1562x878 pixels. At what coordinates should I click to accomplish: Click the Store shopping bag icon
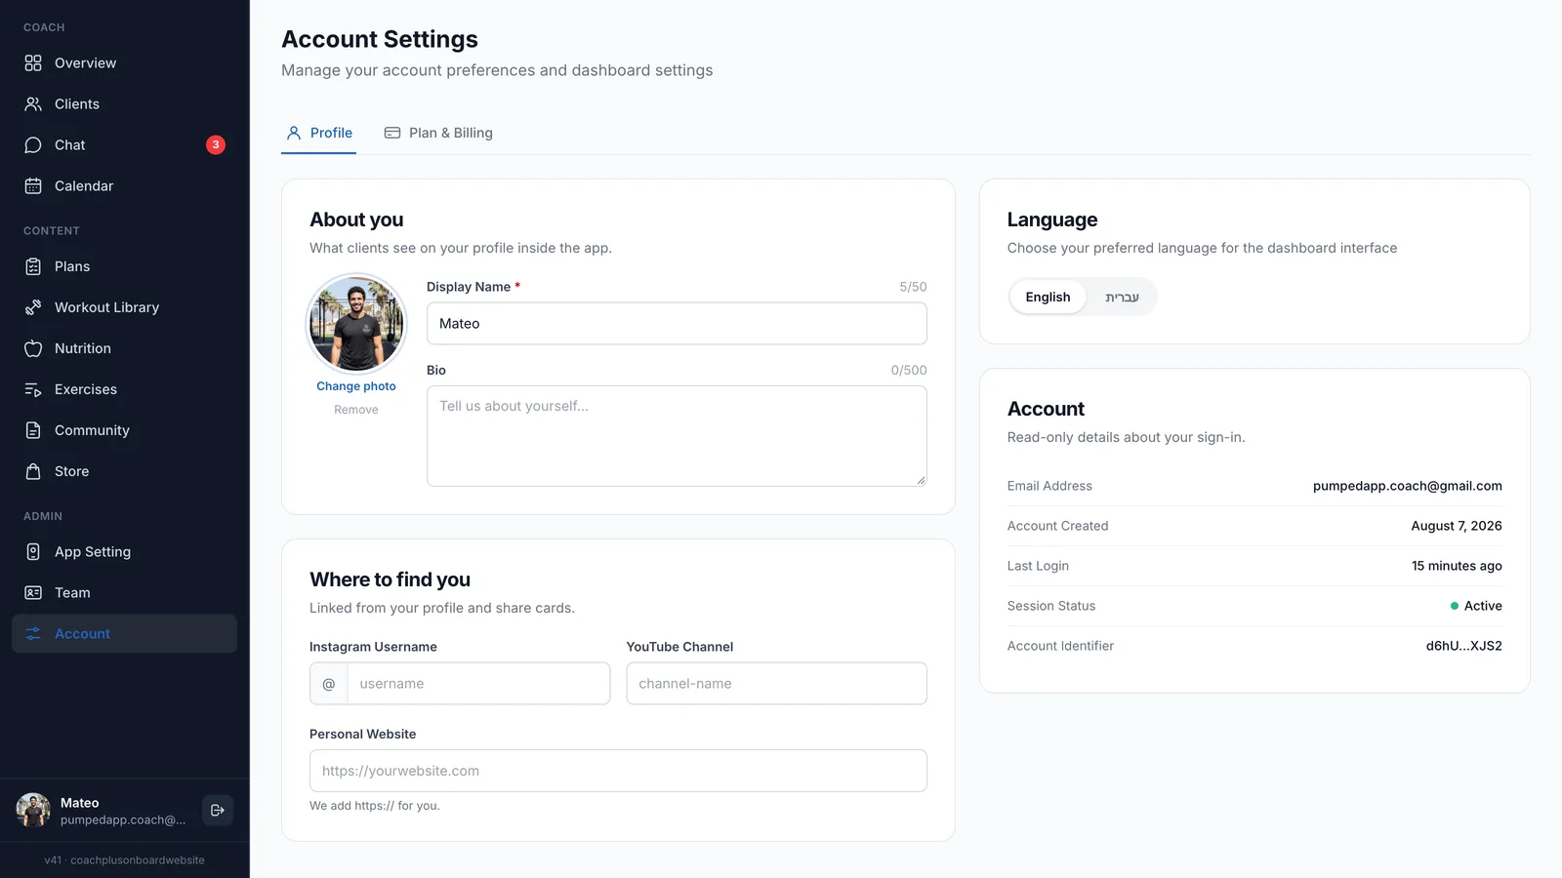pos(33,471)
